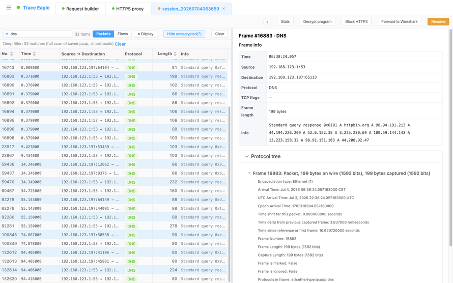Open Display options
Screen dimensions: 453x283
(146, 34)
